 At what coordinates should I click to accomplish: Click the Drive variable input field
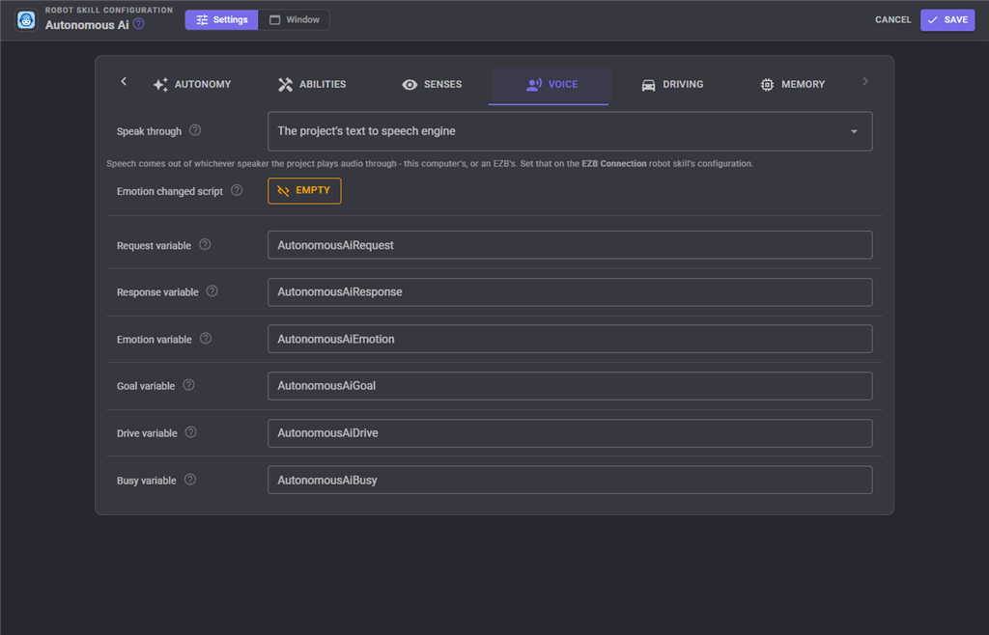pyautogui.click(x=570, y=433)
